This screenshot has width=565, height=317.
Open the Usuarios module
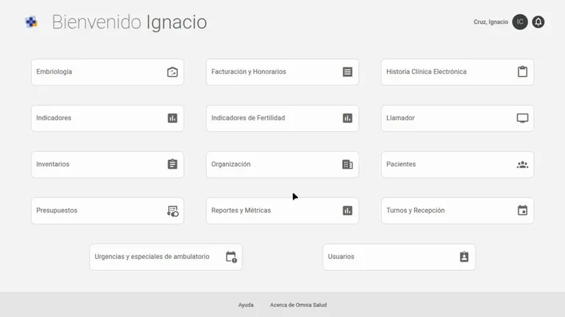(399, 257)
